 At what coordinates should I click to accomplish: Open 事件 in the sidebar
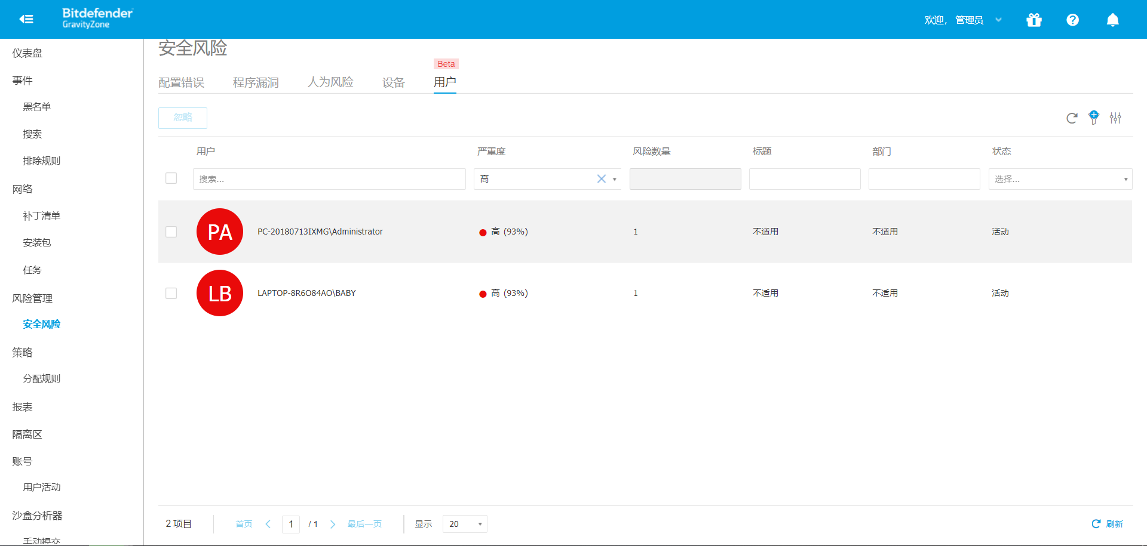pos(23,81)
